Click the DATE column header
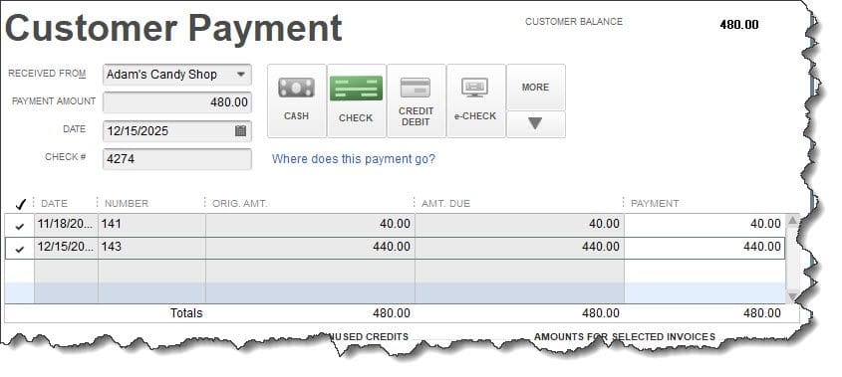Screen dimensions: 842x377 [54, 204]
